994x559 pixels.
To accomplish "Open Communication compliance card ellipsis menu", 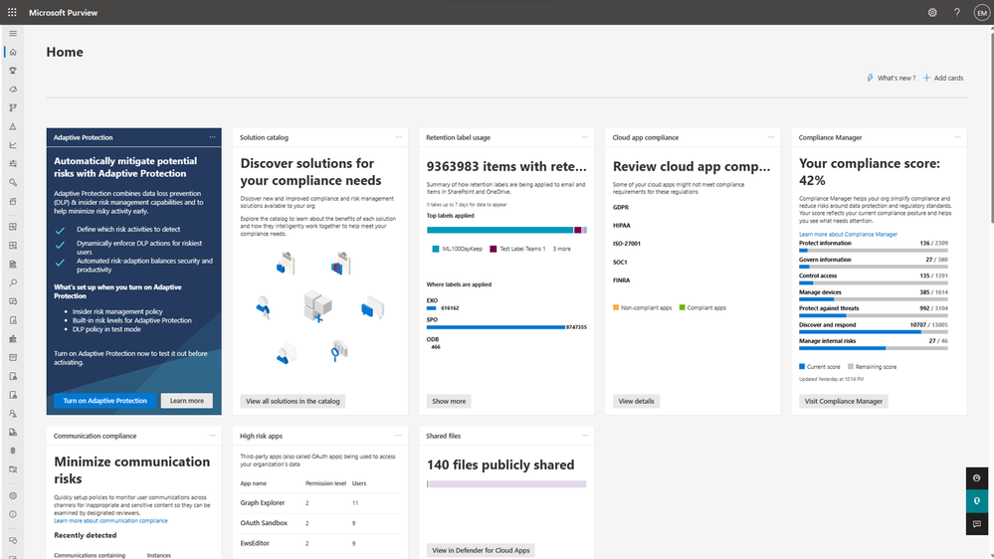I will (x=212, y=436).
